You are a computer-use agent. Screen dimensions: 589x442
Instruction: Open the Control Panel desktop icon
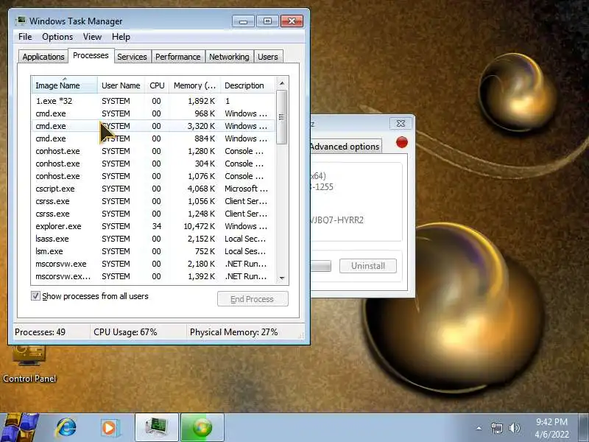click(x=29, y=365)
